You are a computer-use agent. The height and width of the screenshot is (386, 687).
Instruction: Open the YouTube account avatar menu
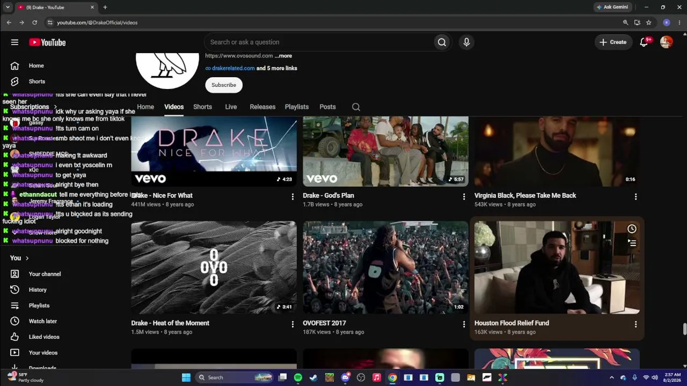point(667,42)
